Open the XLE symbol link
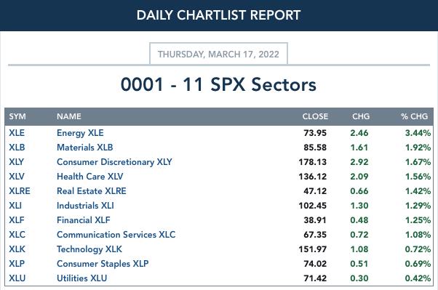 coord(17,133)
